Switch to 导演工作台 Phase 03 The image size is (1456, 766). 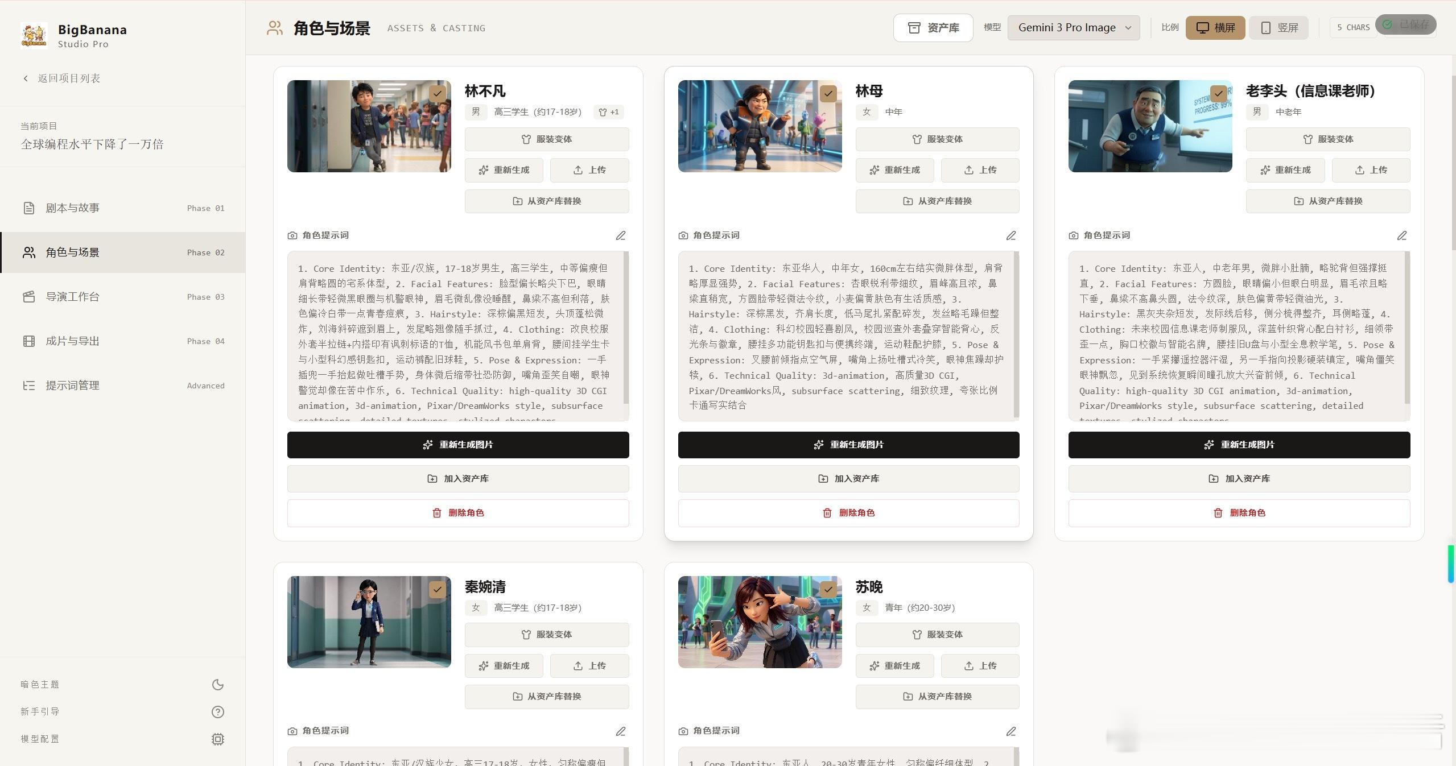pyautogui.click(x=123, y=297)
